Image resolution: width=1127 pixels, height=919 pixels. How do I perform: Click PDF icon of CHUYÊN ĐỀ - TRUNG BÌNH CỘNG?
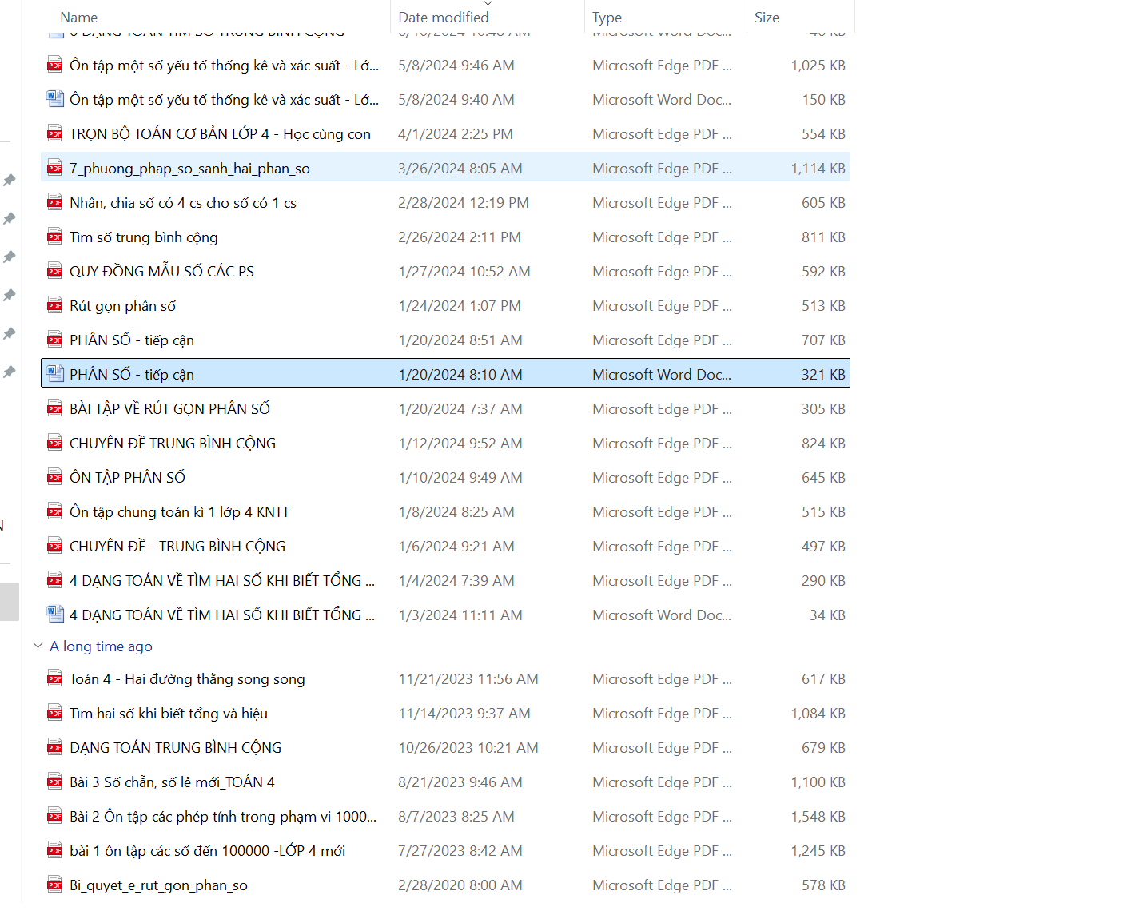54,546
